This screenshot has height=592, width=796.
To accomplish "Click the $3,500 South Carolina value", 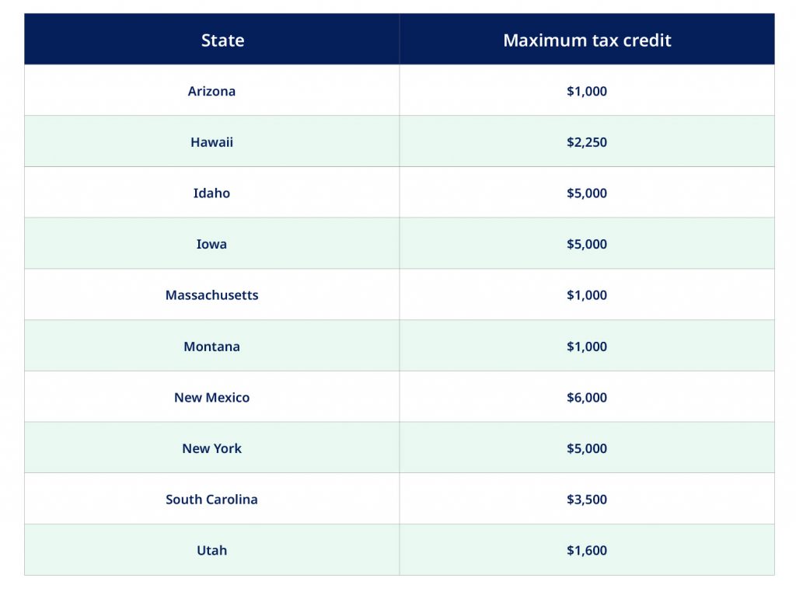I will click(x=587, y=500).
